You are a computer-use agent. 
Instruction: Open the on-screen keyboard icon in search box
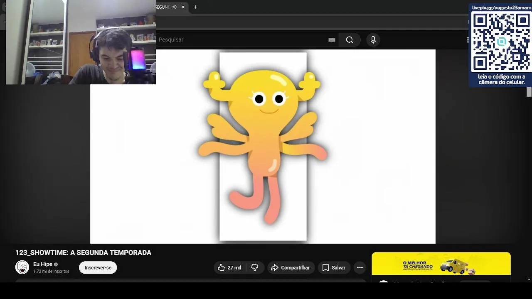point(332,40)
